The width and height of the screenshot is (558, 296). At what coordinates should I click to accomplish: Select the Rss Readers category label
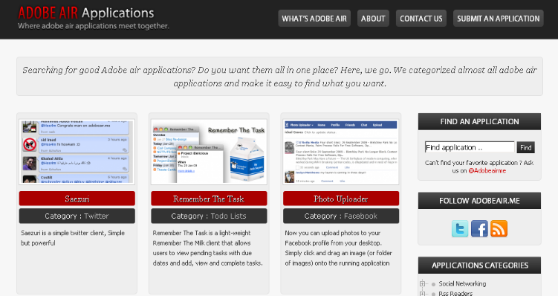click(x=455, y=293)
